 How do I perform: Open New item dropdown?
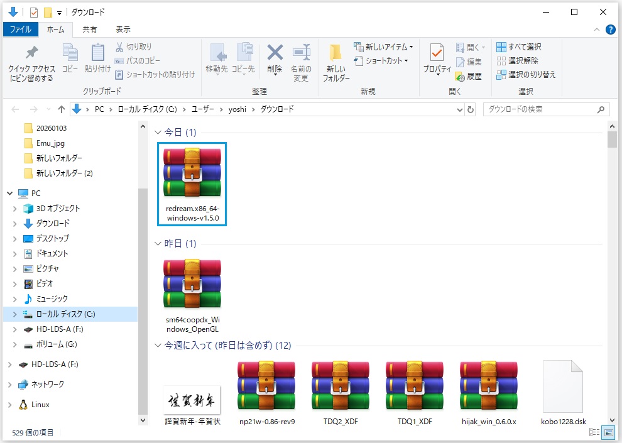point(383,46)
